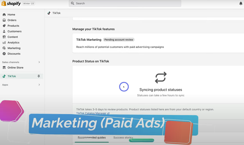Click the Orders inbox icon
The image size is (244, 145).
coord(4,20)
